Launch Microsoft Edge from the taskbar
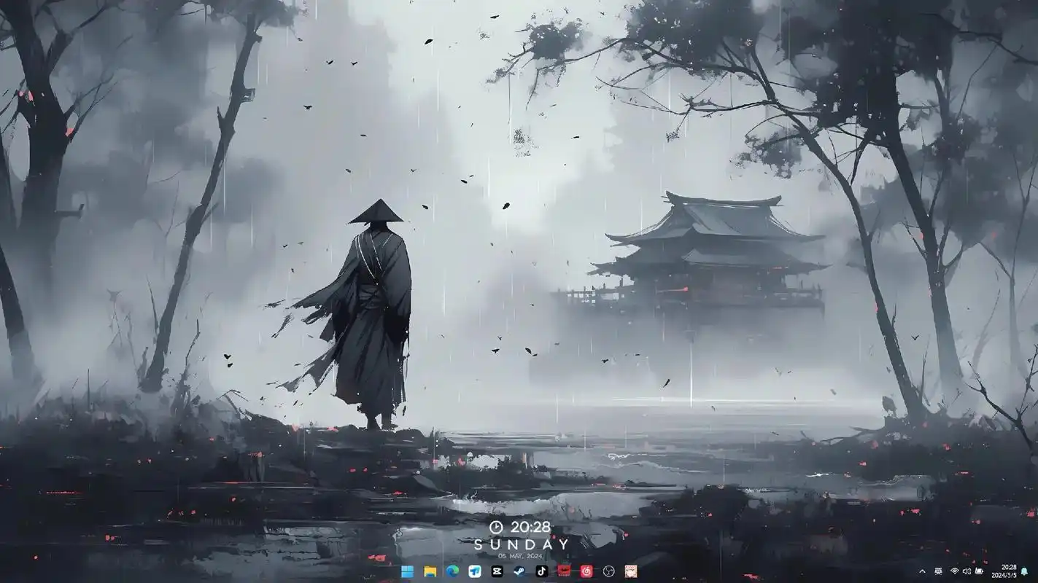Viewport: 1038px width, 583px height. [x=452, y=573]
